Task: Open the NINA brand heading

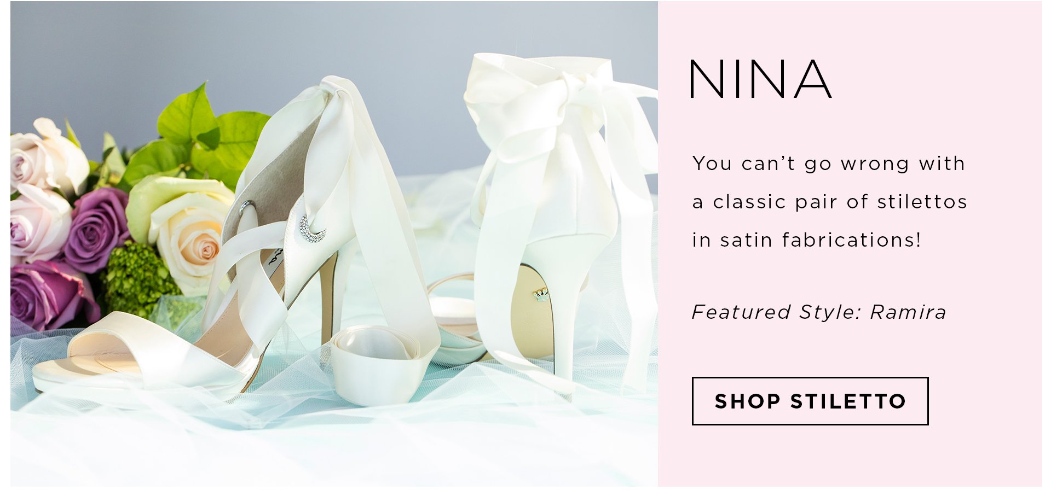Action: 761,79
